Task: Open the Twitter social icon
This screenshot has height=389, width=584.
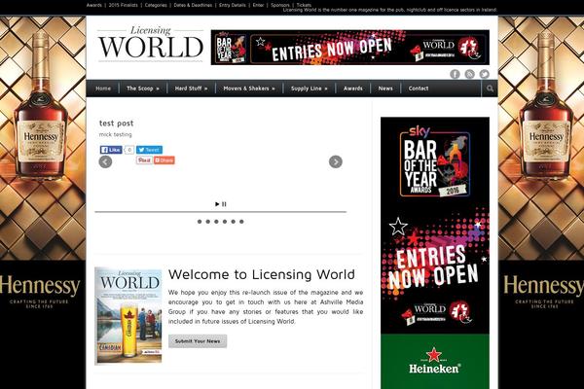Action: pos(484,74)
